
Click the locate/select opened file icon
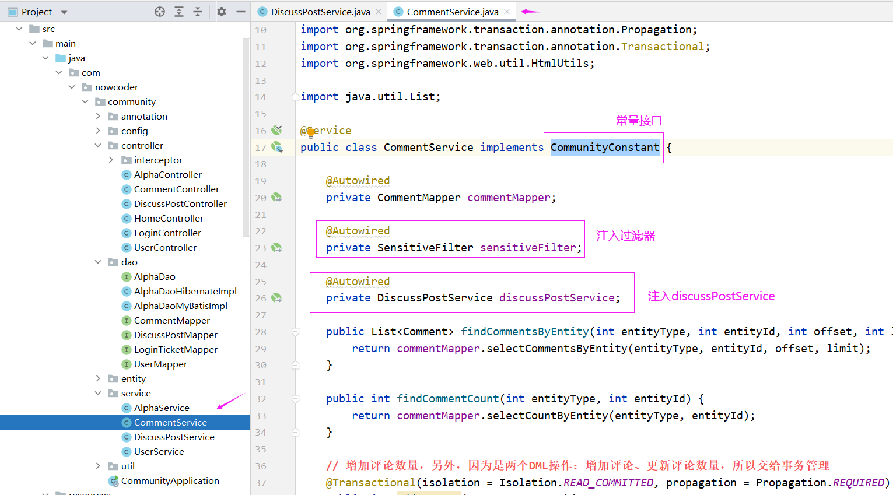pyautogui.click(x=160, y=12)
